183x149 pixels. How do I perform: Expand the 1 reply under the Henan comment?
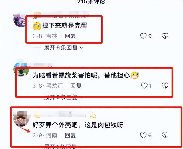(x=63, y=146)
